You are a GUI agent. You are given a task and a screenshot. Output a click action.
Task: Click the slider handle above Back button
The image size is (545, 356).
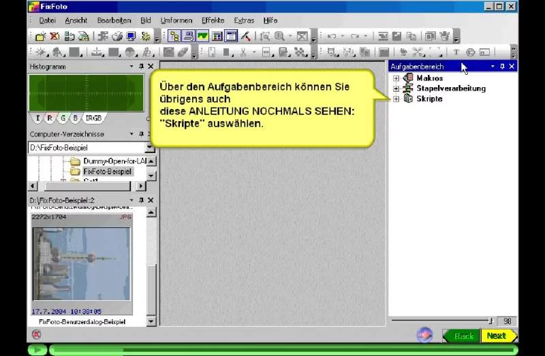coord(491,321)
